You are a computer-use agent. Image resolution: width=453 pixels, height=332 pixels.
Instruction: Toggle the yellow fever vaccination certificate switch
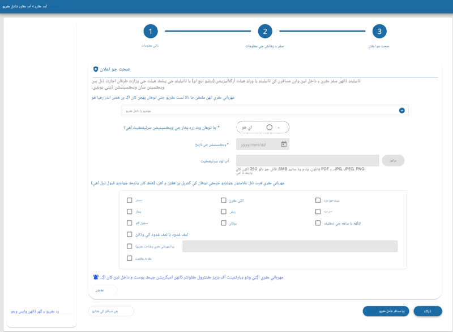tap(263, 128)
